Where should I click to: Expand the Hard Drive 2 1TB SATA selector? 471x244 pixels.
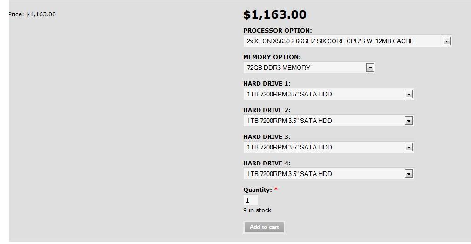328,121
